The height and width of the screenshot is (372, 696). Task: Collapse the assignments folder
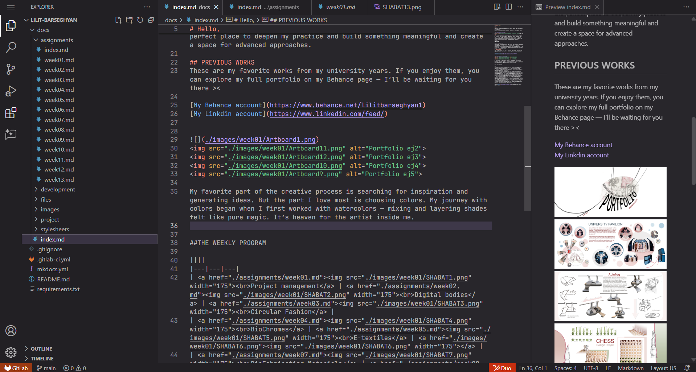click(x=57, y=40)
